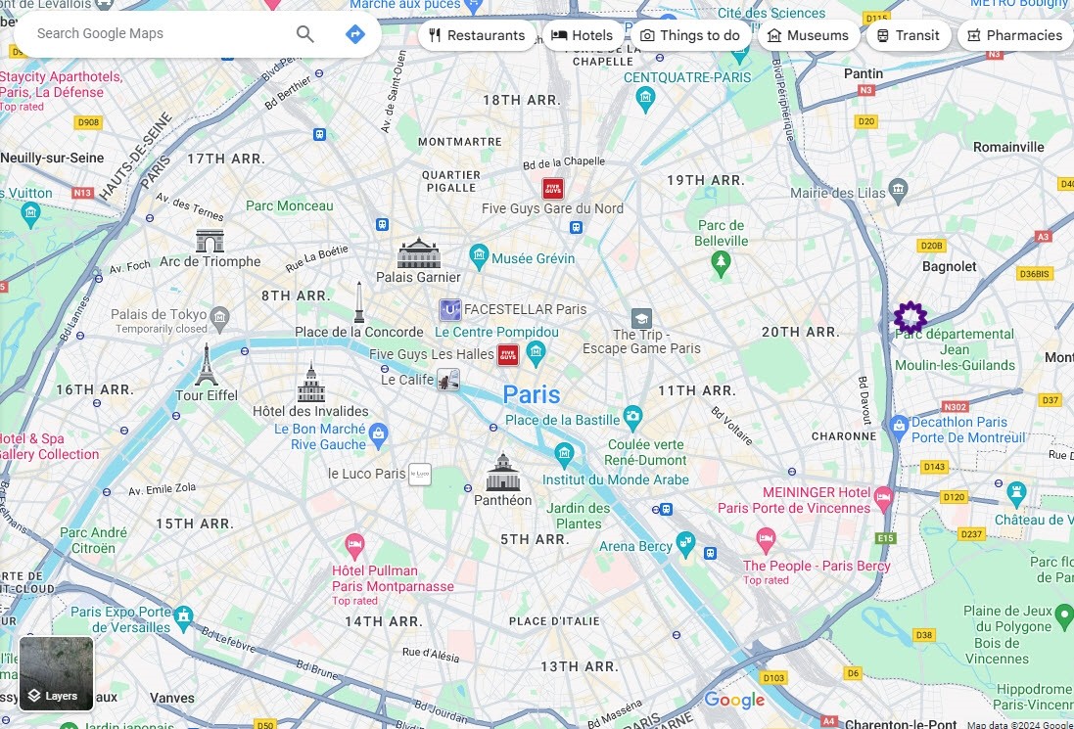Click the Parc Monceau label
Viewport: 1074px width, 729px height.
pos(290,205)
